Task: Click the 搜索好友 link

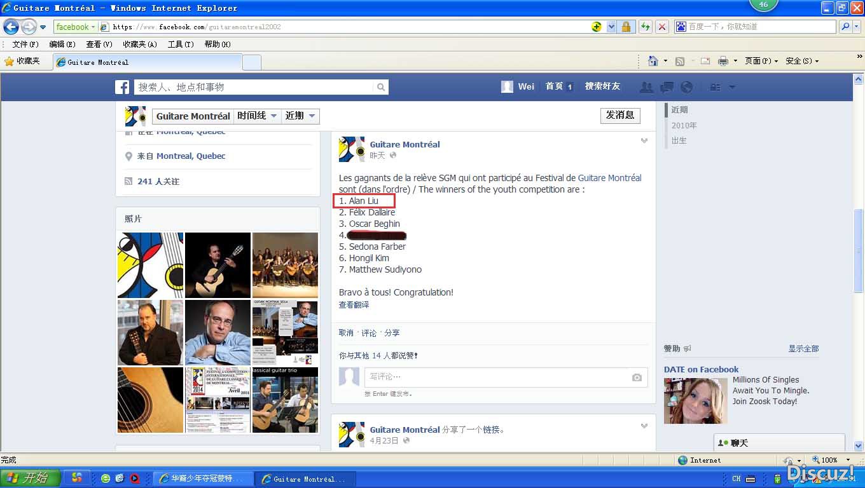Action: click(602, 86)
